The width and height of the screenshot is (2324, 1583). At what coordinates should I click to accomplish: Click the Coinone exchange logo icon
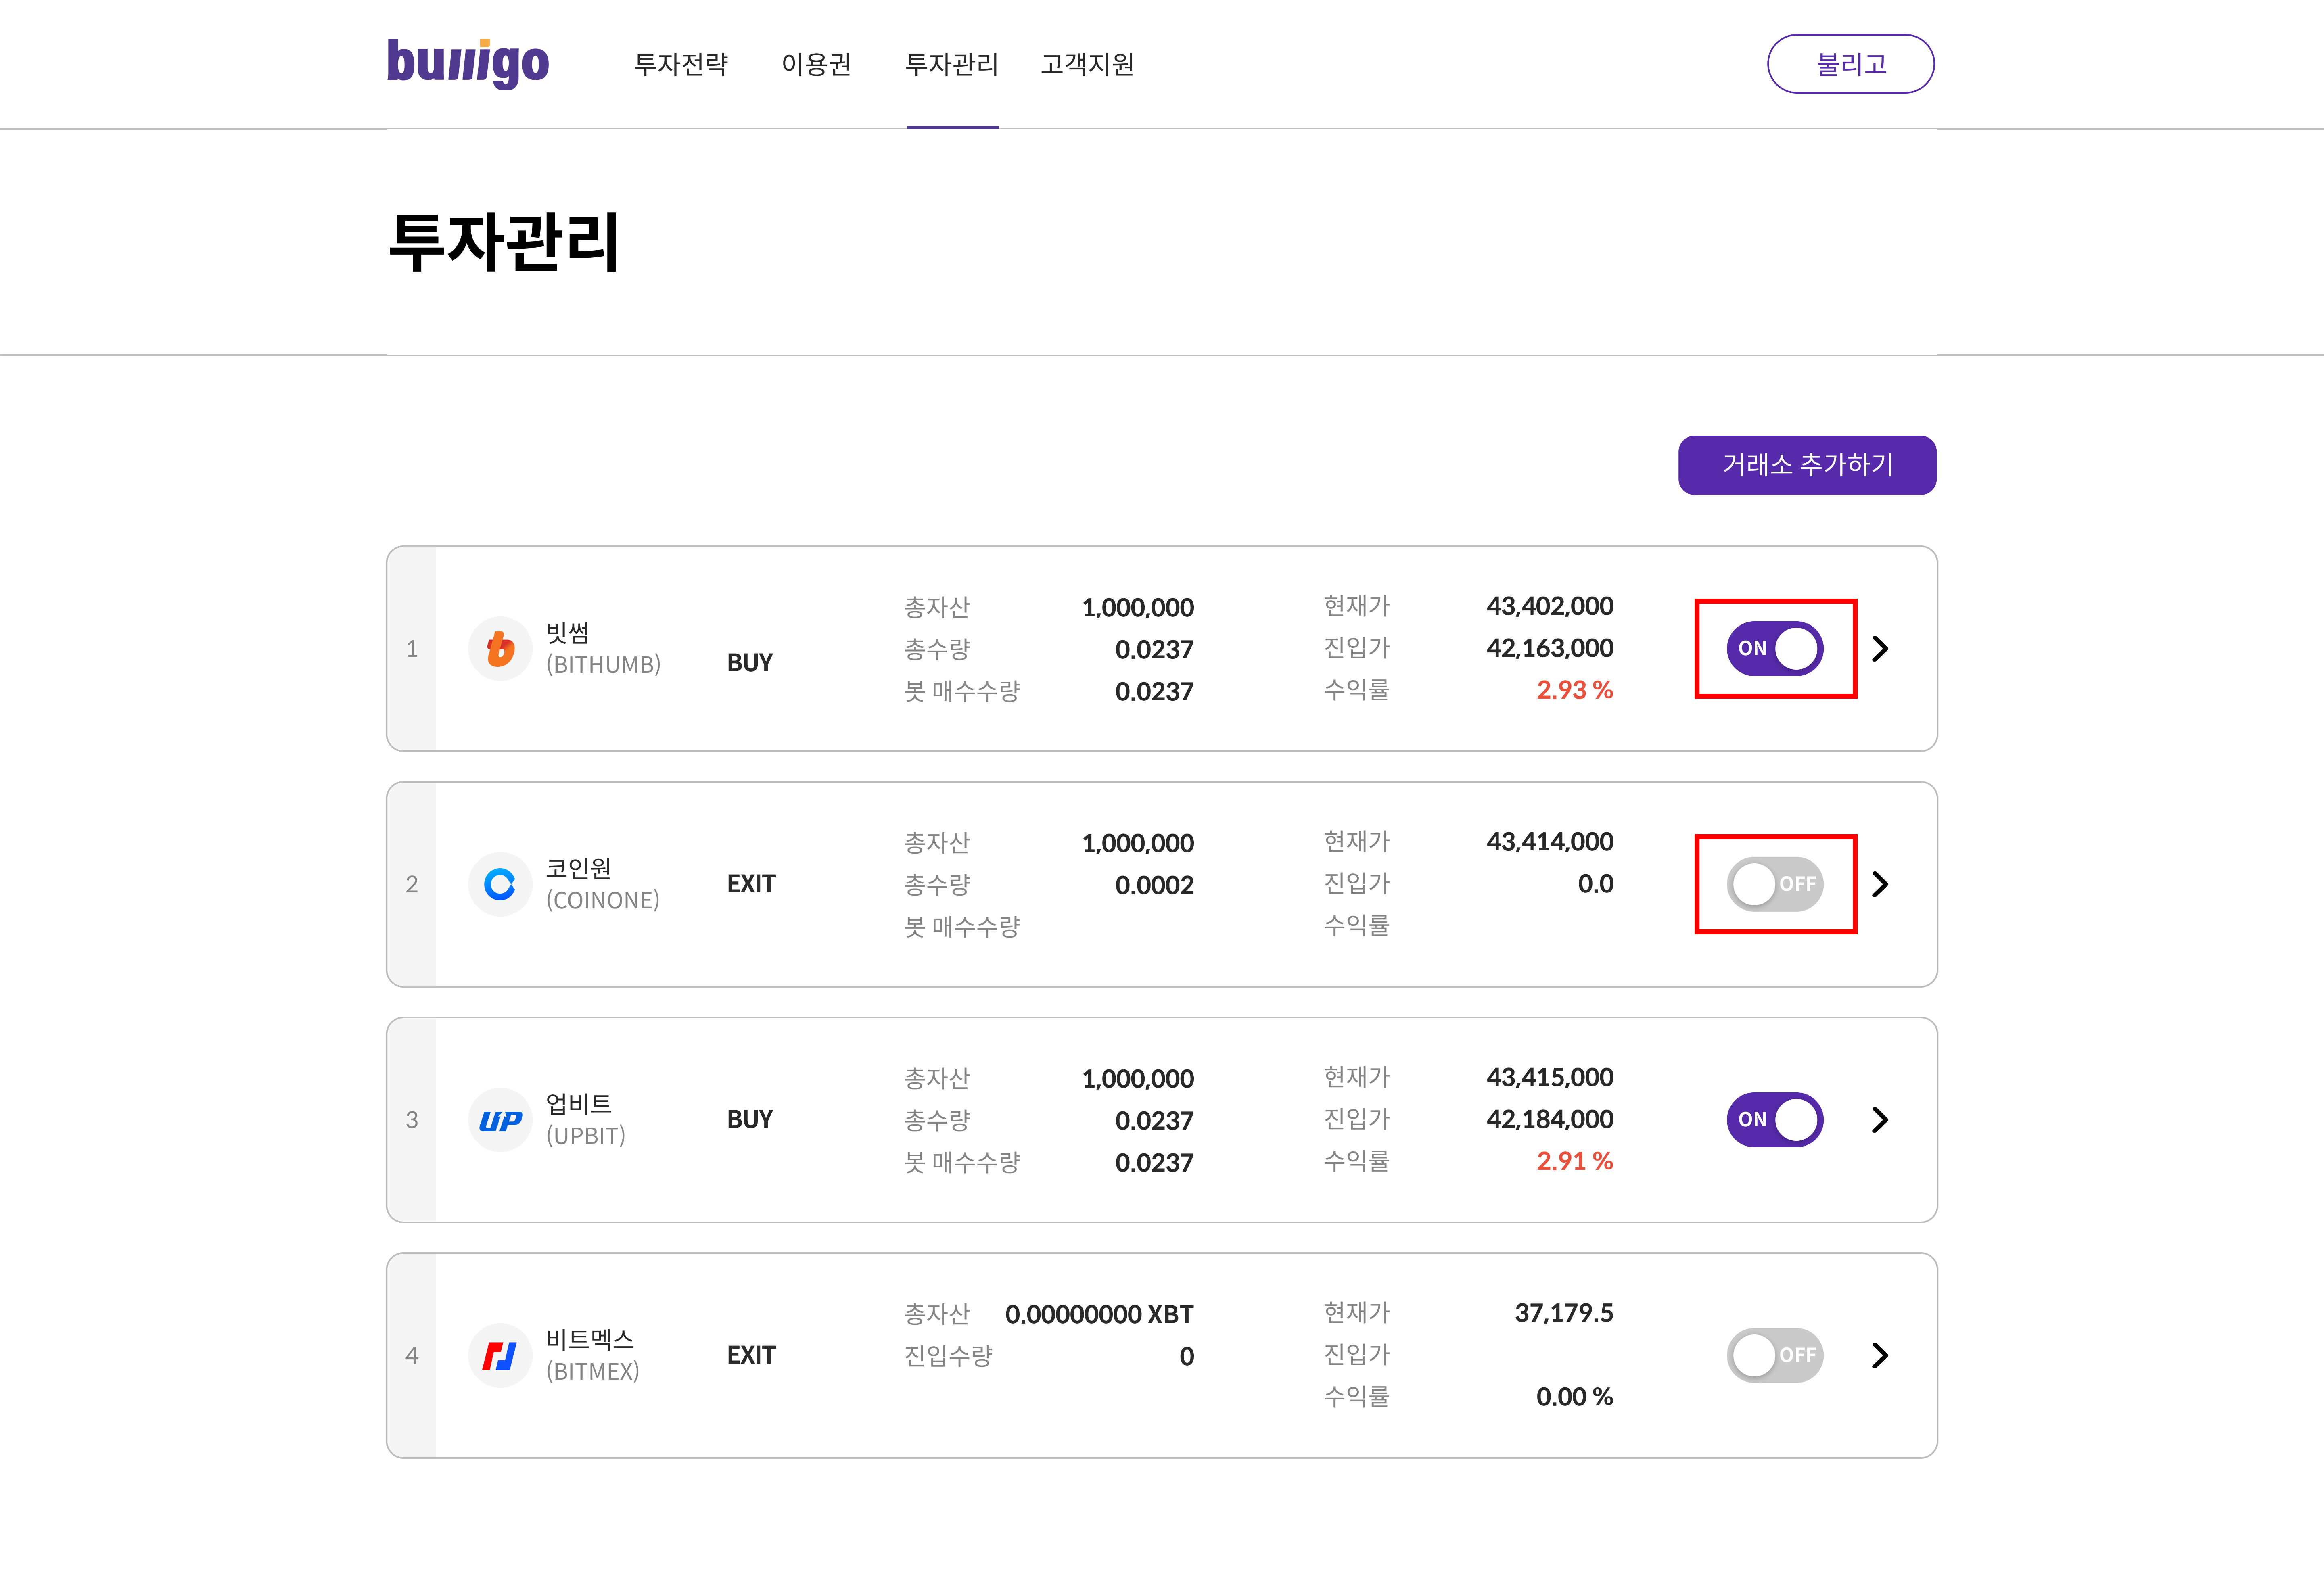(500, 884)
